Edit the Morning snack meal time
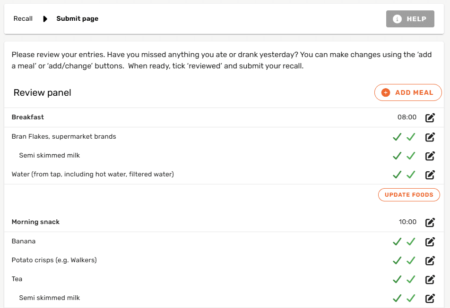 click(x=430, y=222)
